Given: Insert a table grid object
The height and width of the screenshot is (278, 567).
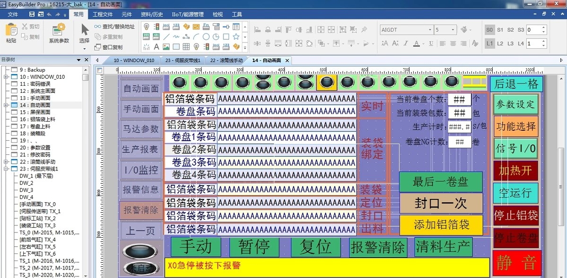Looking at the screenshot, I should [x=186, y=46].
